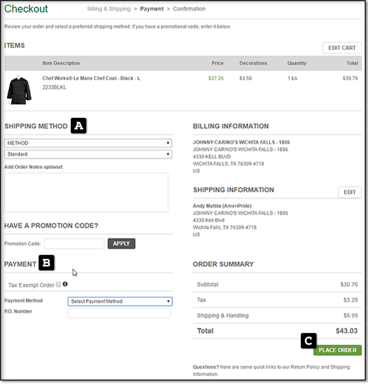Open the METHOD shipping dropdown
The image size is (368, 385).
[x=88, y=143]
